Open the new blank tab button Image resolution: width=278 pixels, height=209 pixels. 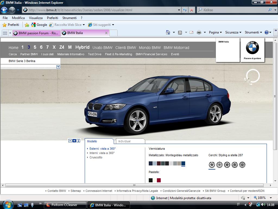(113, 33)
